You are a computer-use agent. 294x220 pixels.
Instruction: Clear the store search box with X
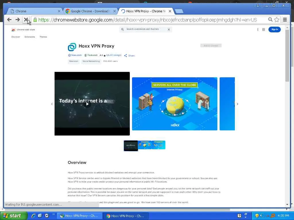click(x=169, y=30)
